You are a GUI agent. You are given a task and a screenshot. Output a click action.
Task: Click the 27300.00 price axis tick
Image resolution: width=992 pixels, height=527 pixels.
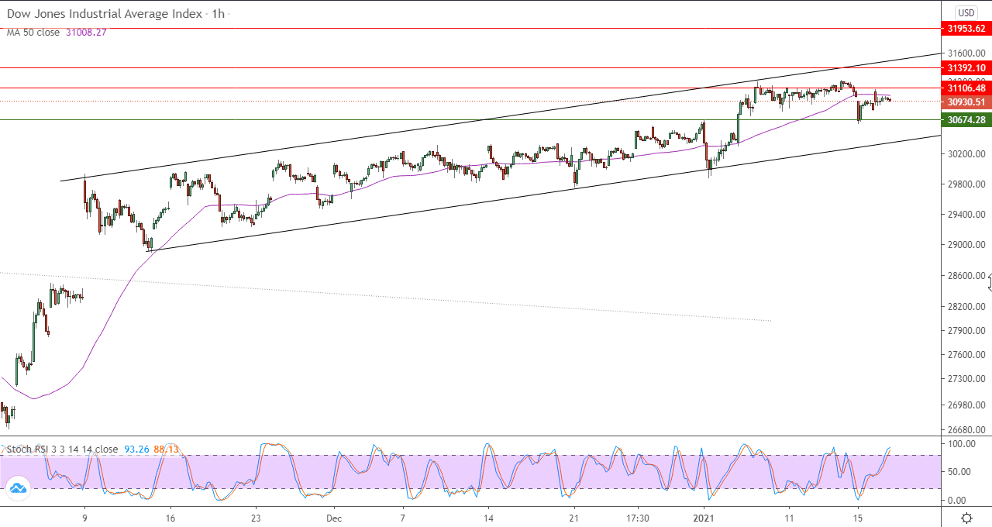point(966,379)
